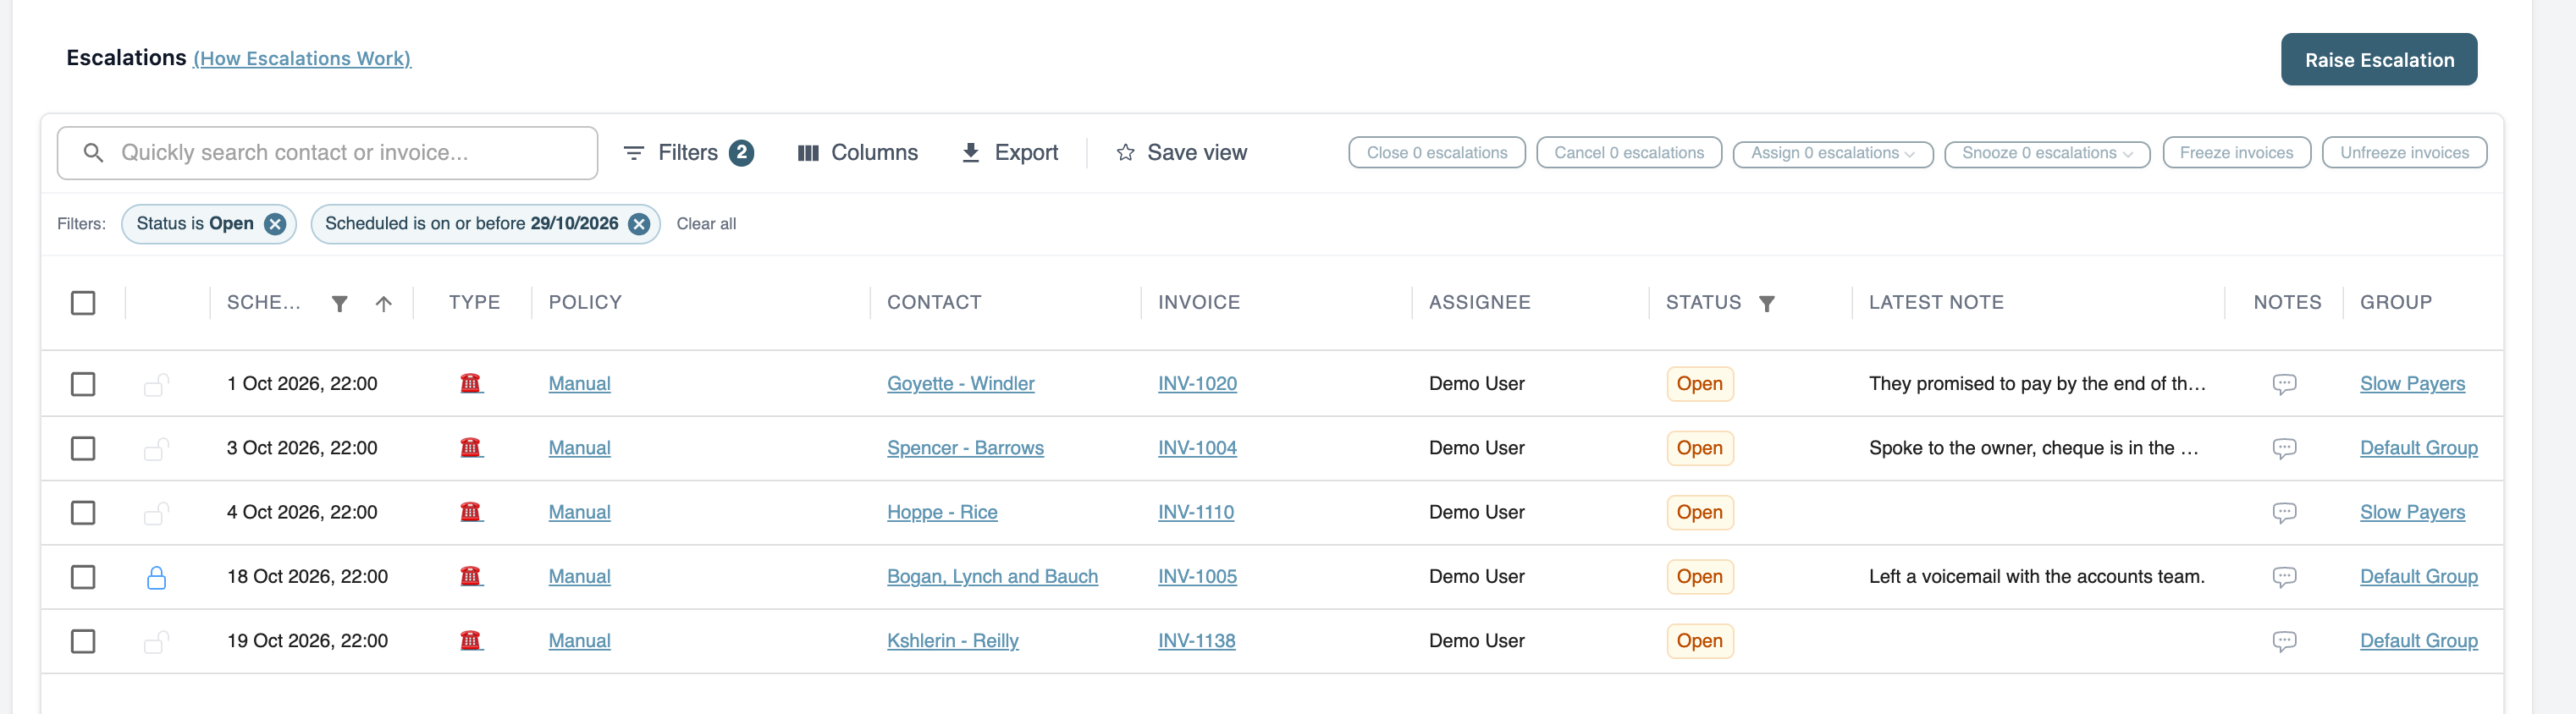This screenshot has height=714, width=2576.
Task: Open notes bubble for Hoppe - Rice row
Action: coord(2284,512)
